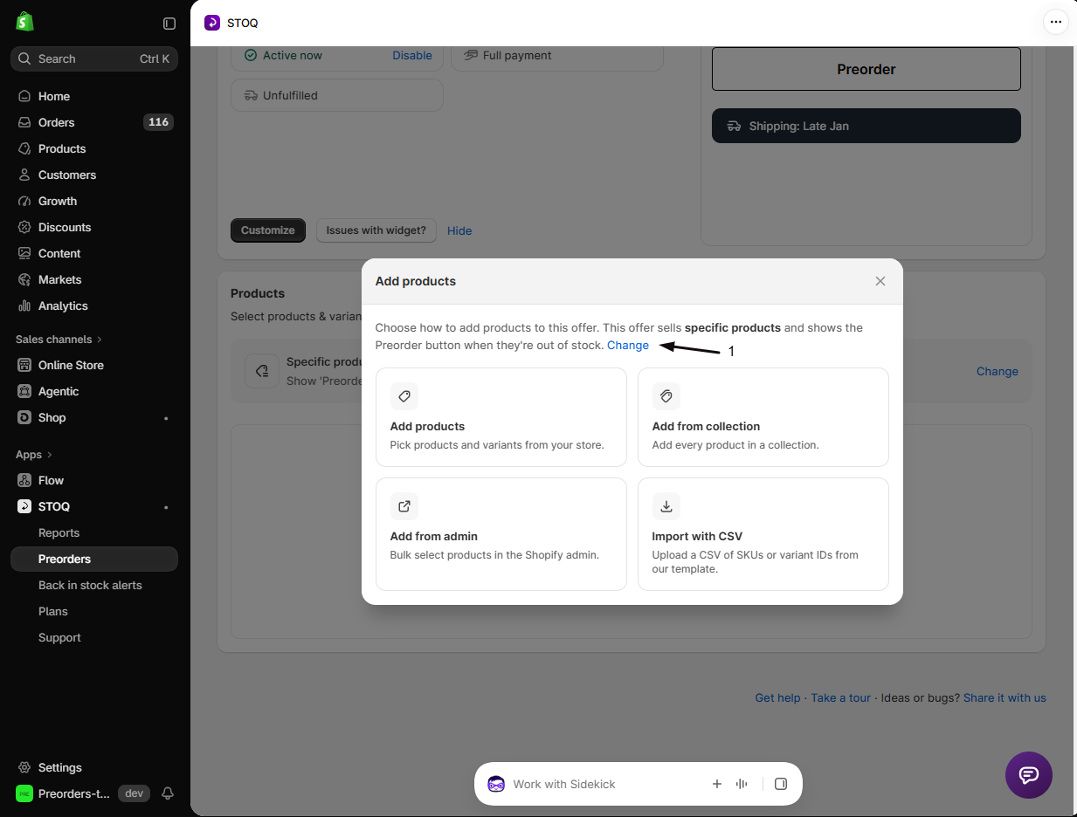Image resolution: width=1077 pixels, height=817 pixels.
Task: Open the STOQ three-dots menu
Action: click(1056, 23)
